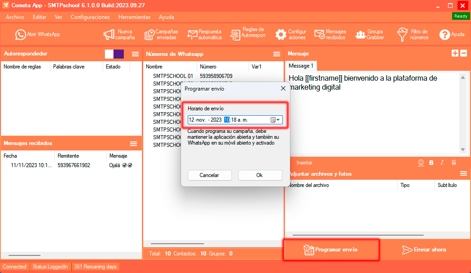
Task: Click Nombre del archivo column header
Action: [x=308, y=185]
